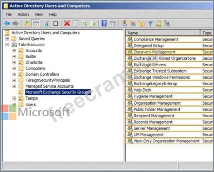Sort by the Type column header

point(207,33)
